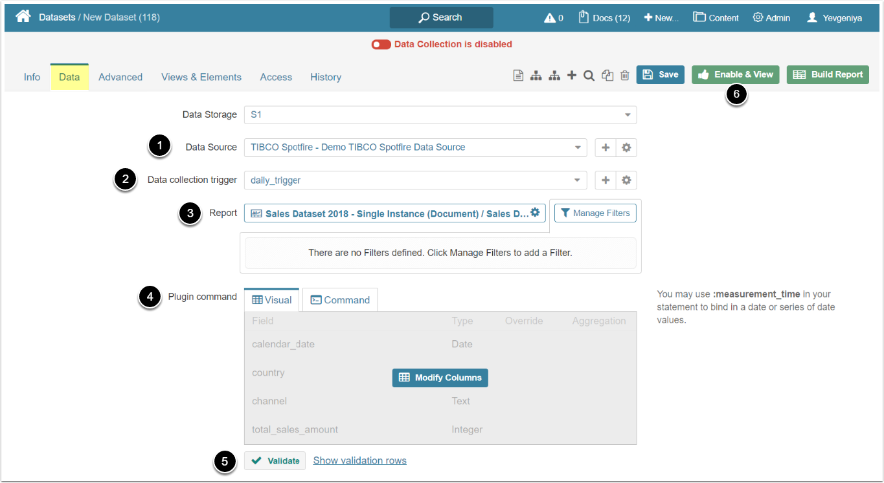Screen dimensions: 884x483
Task: Click the Override column header
Action: click(524, 321)
